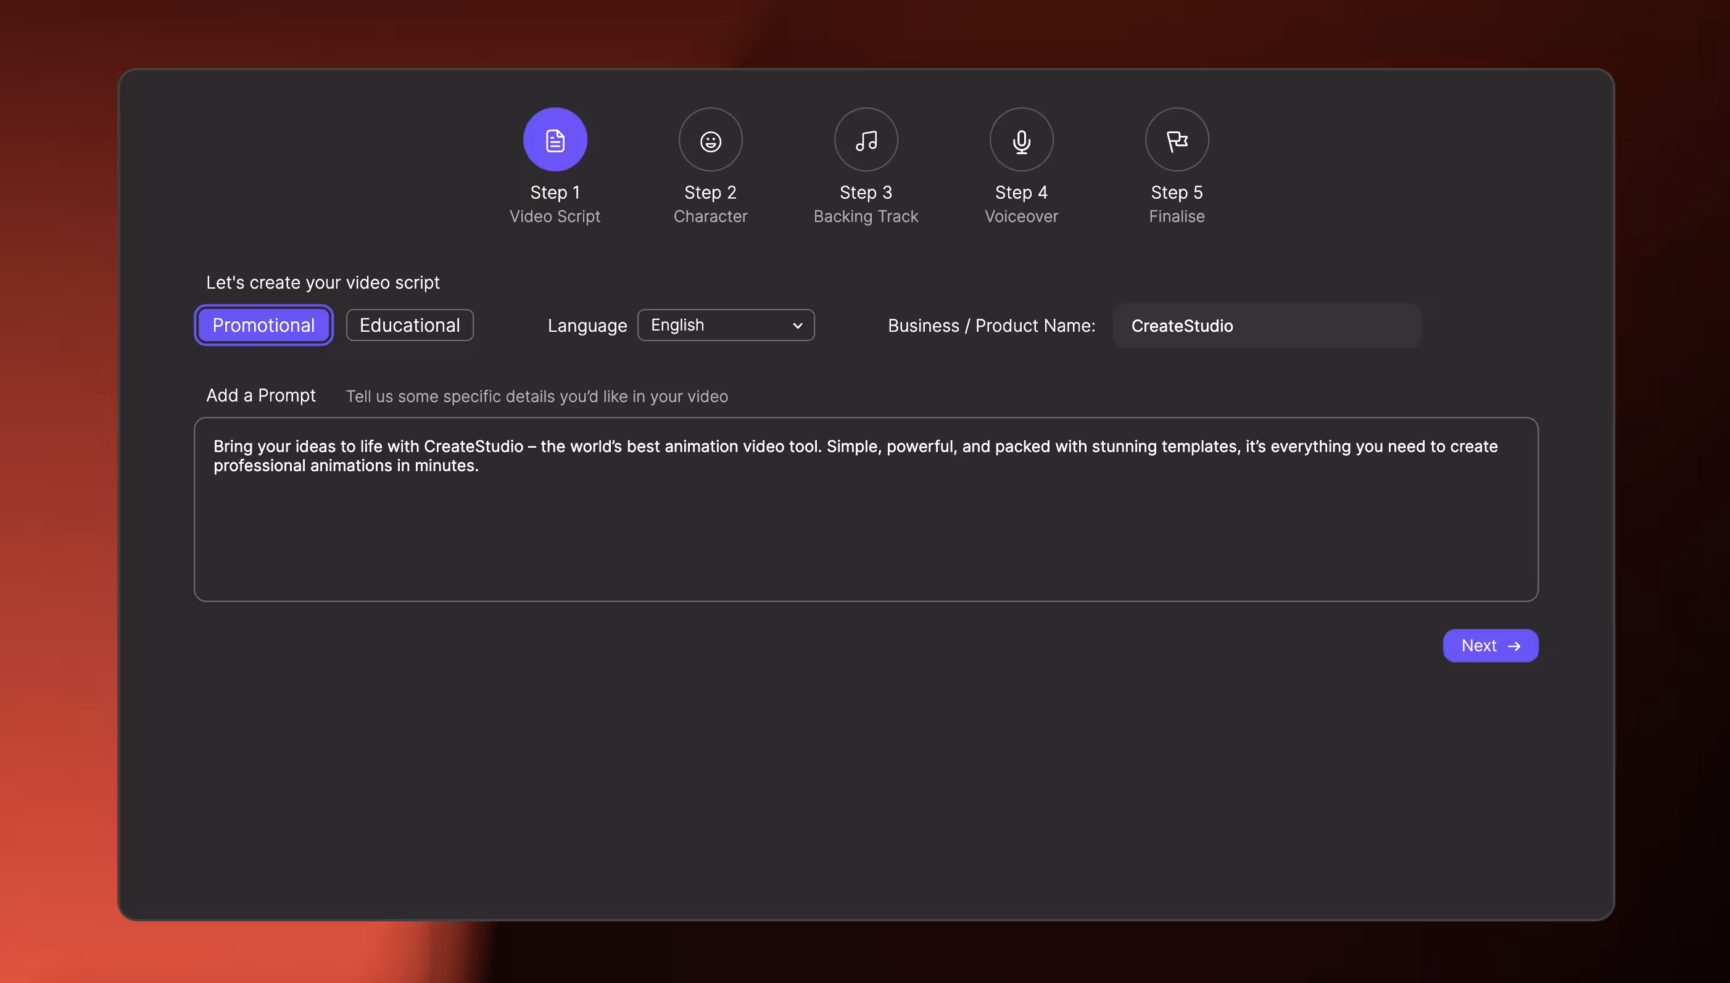Viewport: 1730px width, 983px height.
Task: Click the arrow icon on Next button
Action: 1514,646
